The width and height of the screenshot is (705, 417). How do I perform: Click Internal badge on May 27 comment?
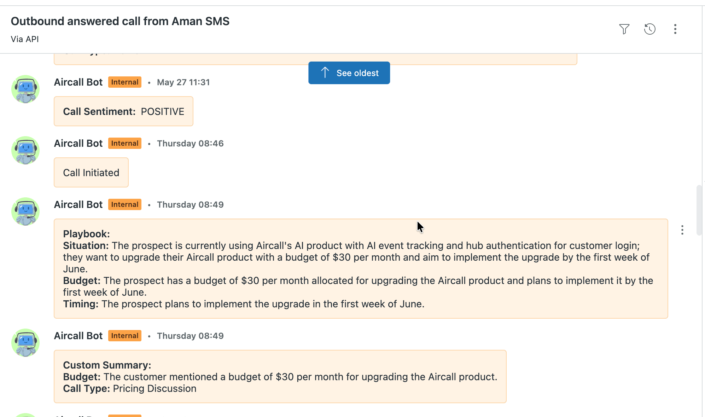(x=125, y=82)
